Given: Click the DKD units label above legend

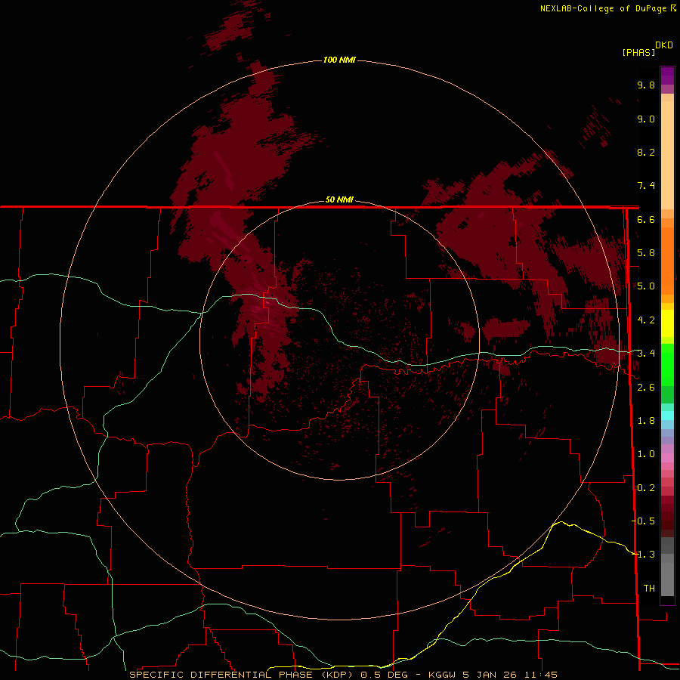Looking at the screenshot, I should coord(664,45).
